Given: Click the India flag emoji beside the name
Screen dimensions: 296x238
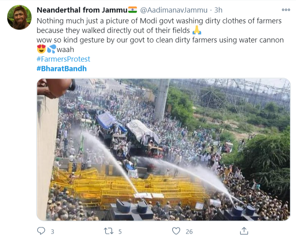Looking at the screenshot, I should (133, 10).
